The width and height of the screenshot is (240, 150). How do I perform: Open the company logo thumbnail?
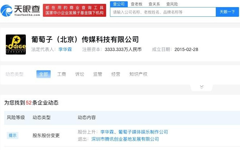[16, 45]
